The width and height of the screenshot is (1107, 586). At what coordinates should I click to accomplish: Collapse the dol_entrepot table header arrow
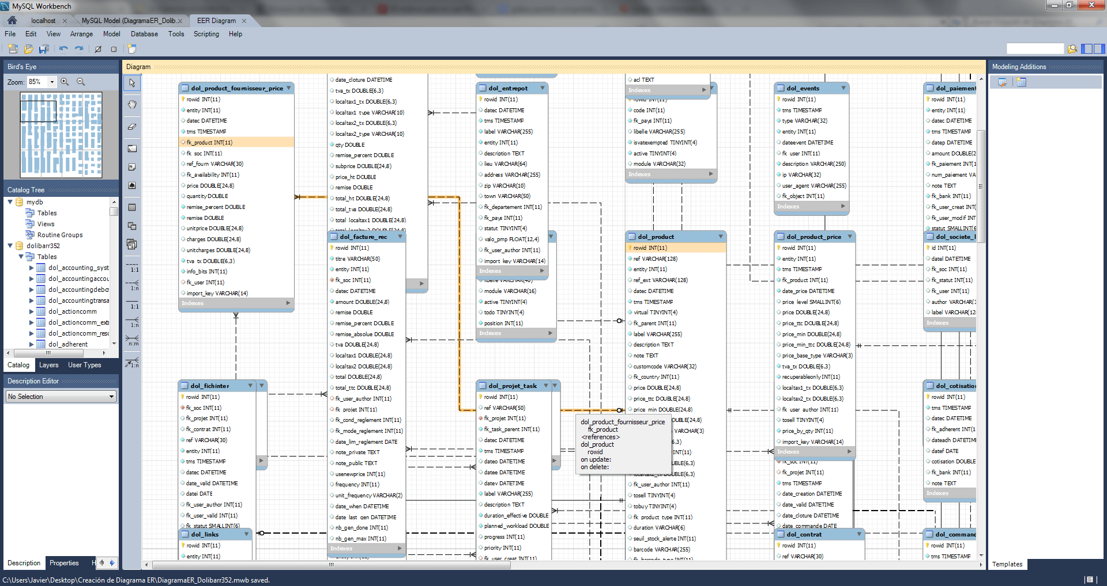click(x=542, y=88)
